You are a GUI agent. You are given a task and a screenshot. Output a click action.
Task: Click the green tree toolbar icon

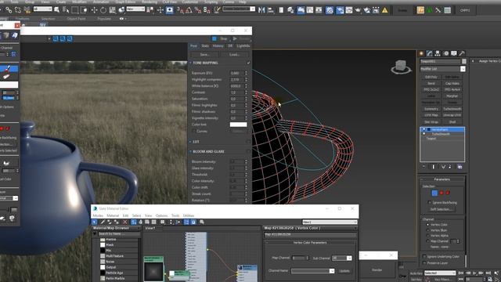[430, 10]
